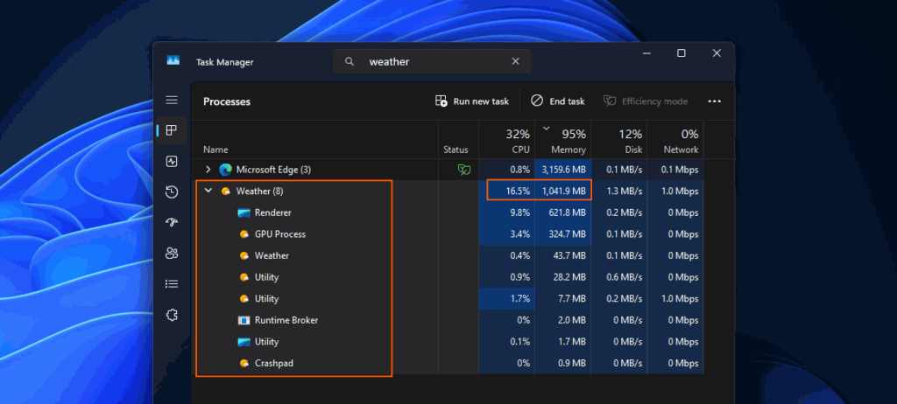
Task: Open the Services page in sidebar
Action: pos(172,315)
